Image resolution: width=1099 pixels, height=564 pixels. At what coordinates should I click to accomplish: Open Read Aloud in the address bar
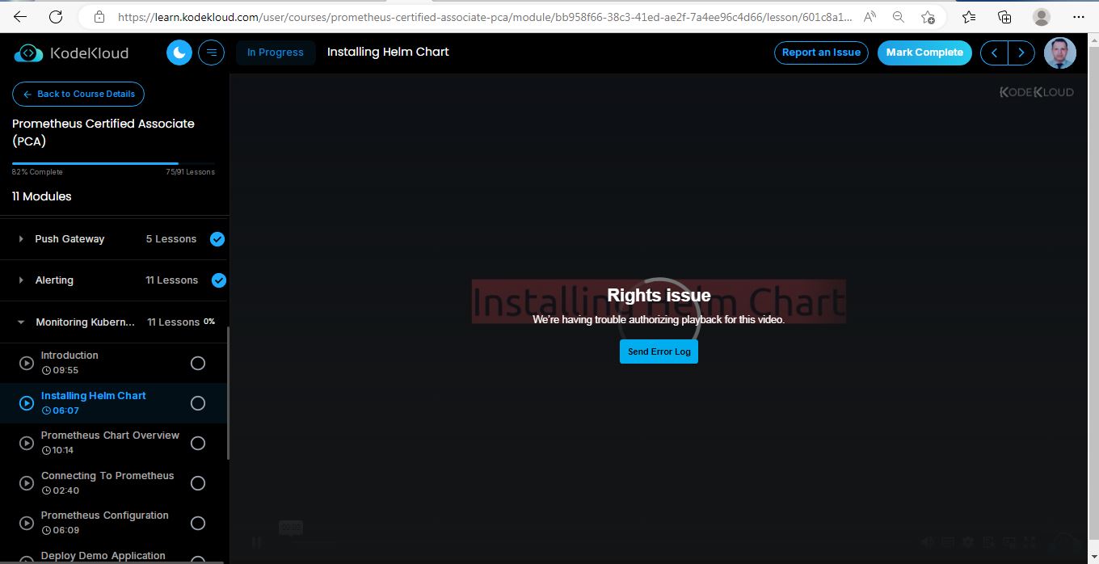870,16
